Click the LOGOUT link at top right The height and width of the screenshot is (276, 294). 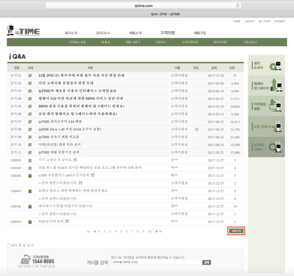pos(249,22)
